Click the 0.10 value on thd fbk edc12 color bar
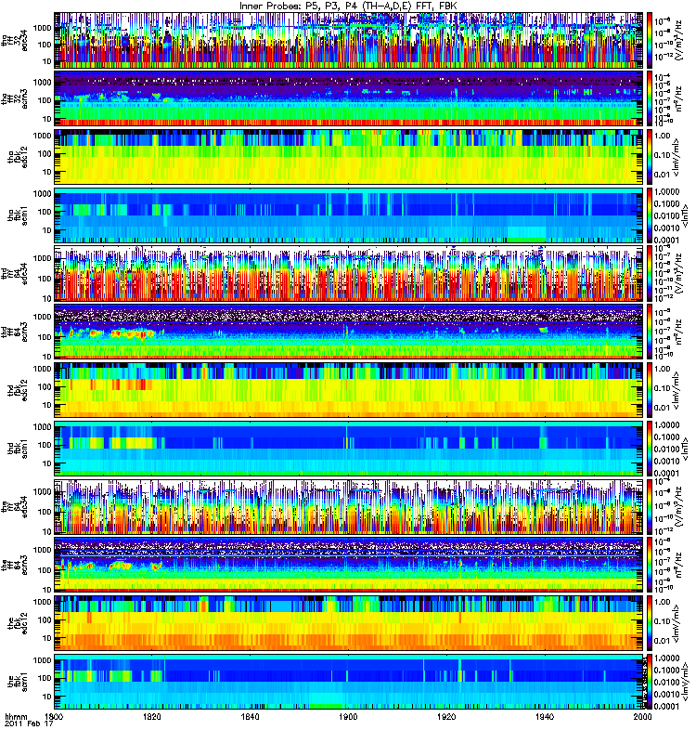696x743 pixels. click(662, 388)
